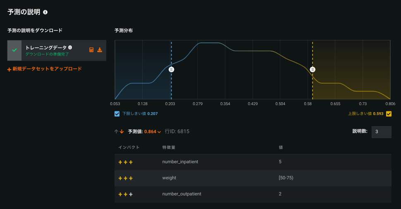Toggle the 上限しきい値 checkbox
The width and height of the screenshot is (401, 209).
click(x=389, y=114)
